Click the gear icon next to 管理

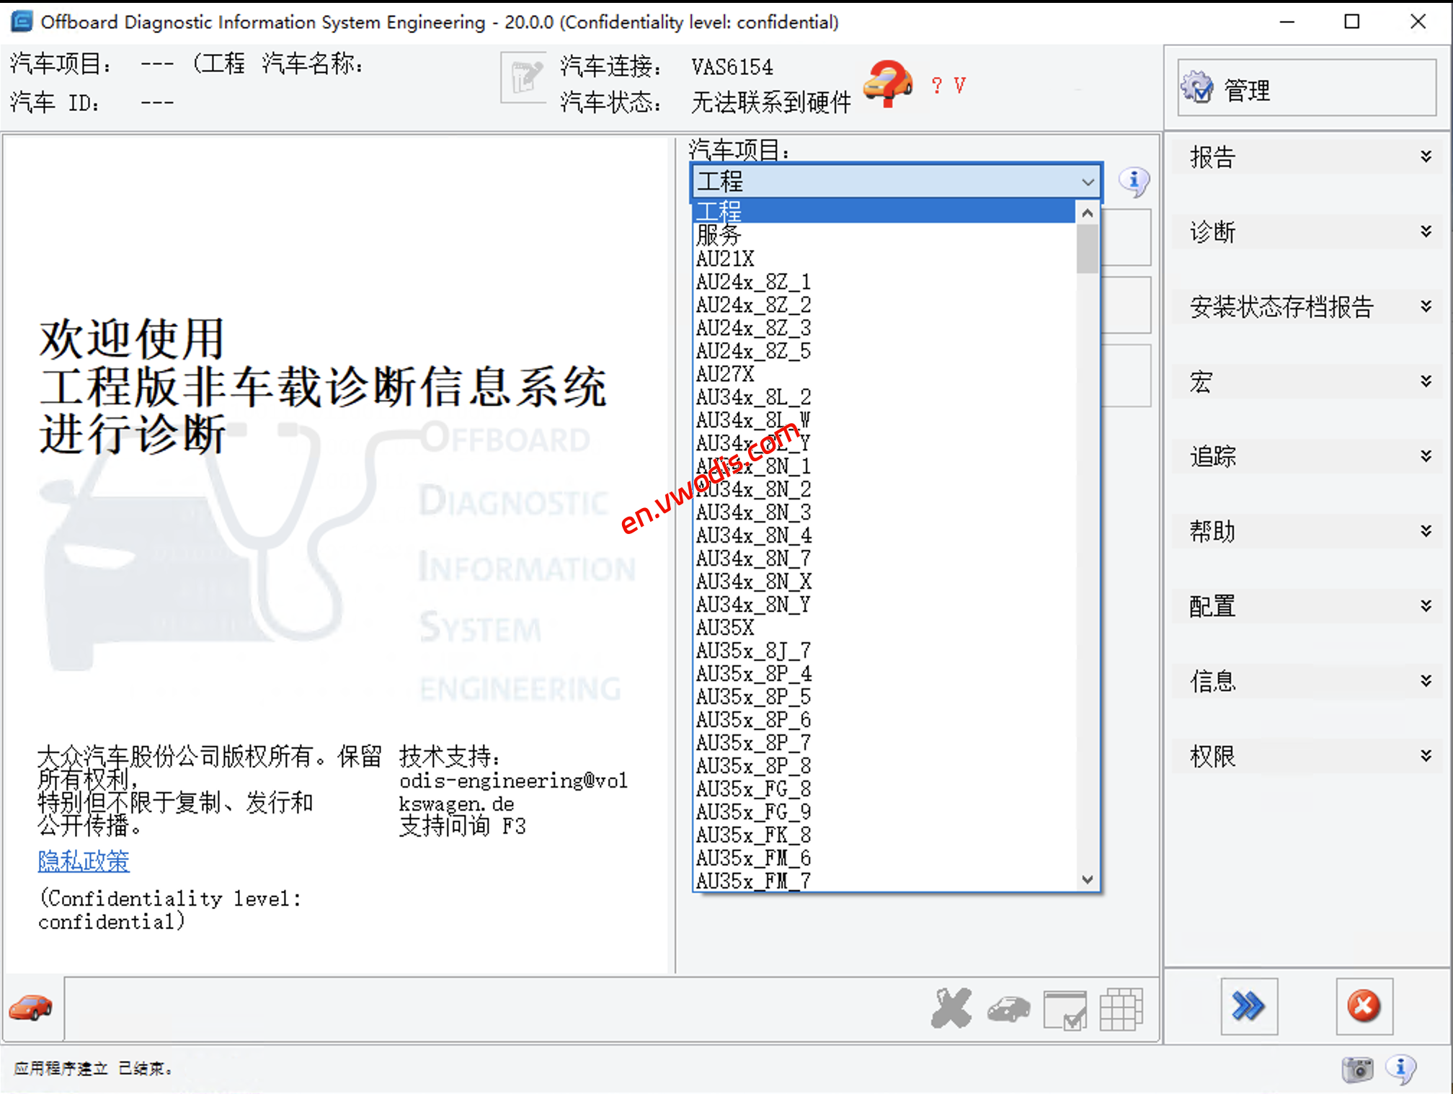(1198, 89)
